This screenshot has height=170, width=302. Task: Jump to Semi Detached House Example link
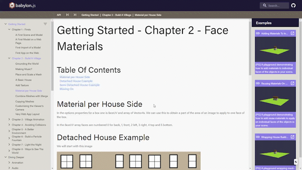click(80, 85)
